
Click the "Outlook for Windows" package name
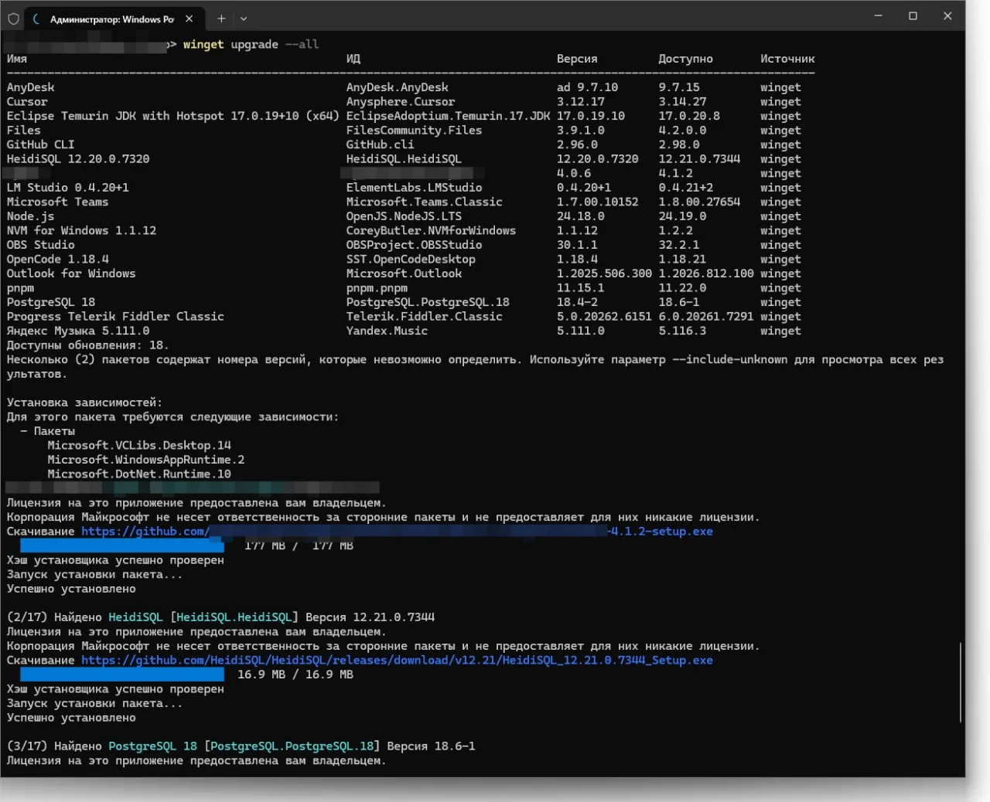71,274
